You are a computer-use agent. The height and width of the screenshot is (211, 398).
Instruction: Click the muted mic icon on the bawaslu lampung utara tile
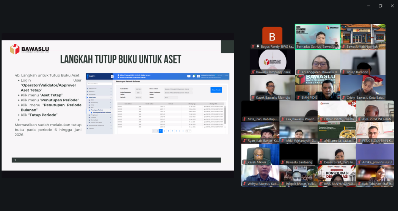[x=253, y=72]
